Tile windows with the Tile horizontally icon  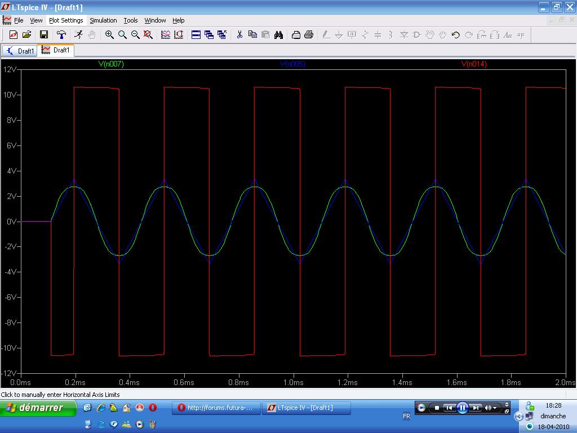tap(196, 35)
